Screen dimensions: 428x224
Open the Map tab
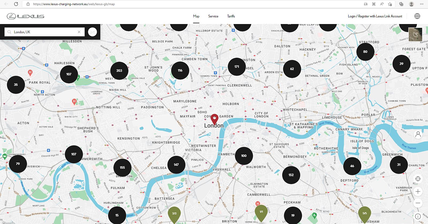196,16
